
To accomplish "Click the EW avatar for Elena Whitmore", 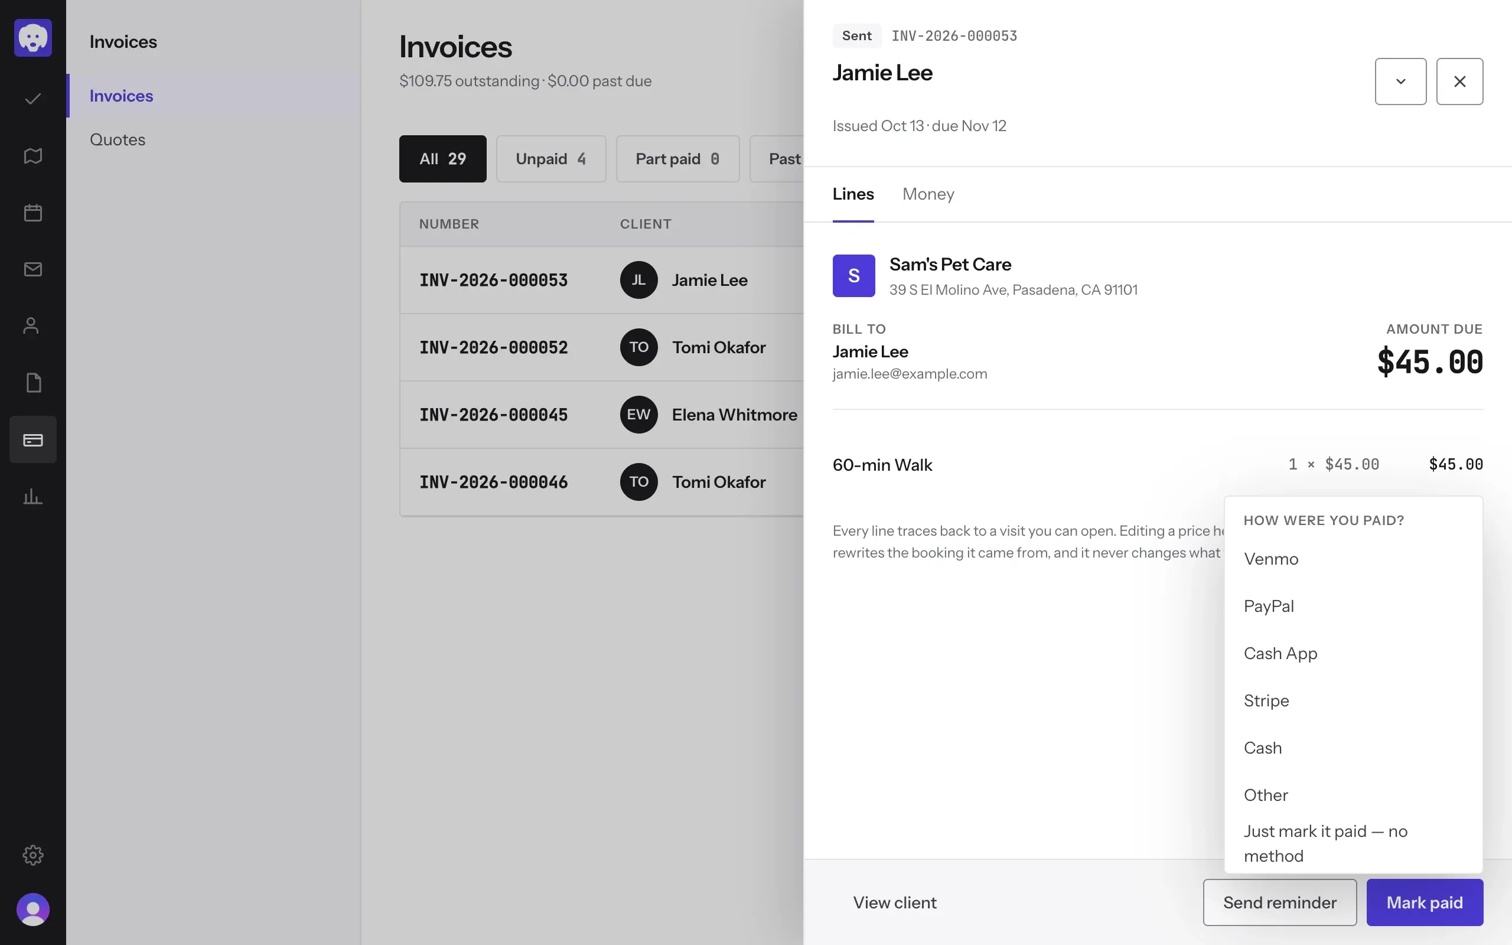I will (638, 415).
